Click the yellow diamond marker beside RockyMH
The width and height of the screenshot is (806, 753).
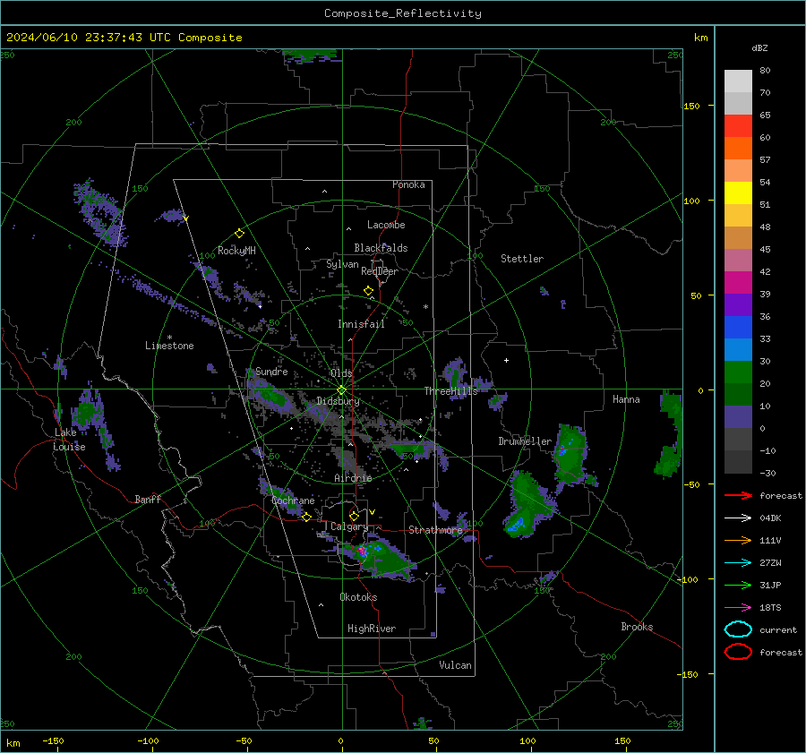239,234
